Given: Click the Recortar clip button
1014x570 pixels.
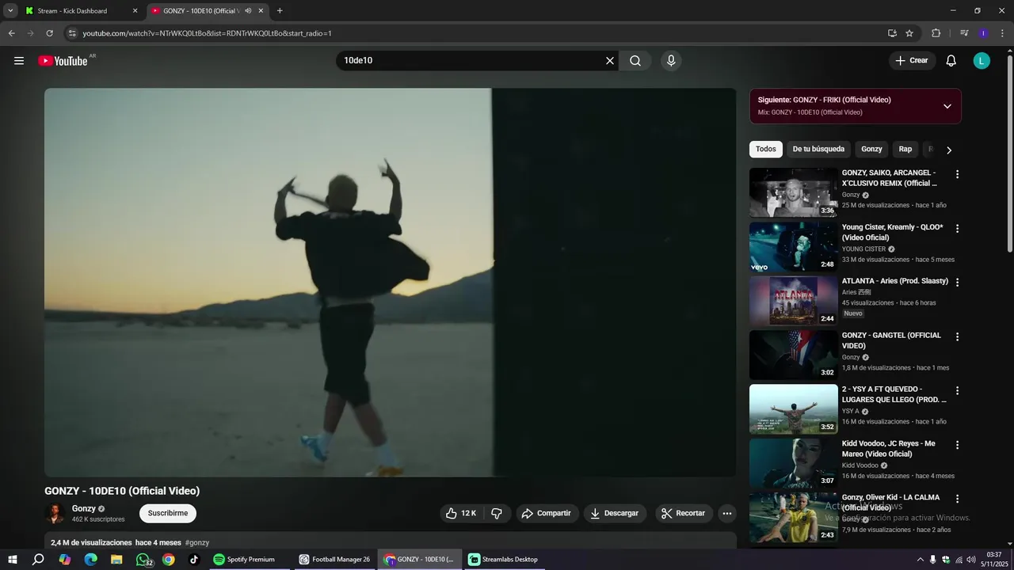Looking at the screenshot, I should pos(684,513).
